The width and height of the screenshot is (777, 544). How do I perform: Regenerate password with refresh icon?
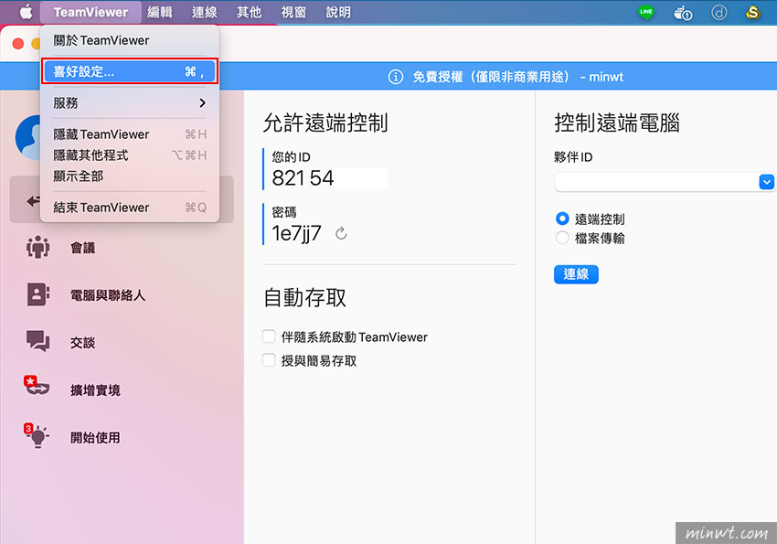341,233
